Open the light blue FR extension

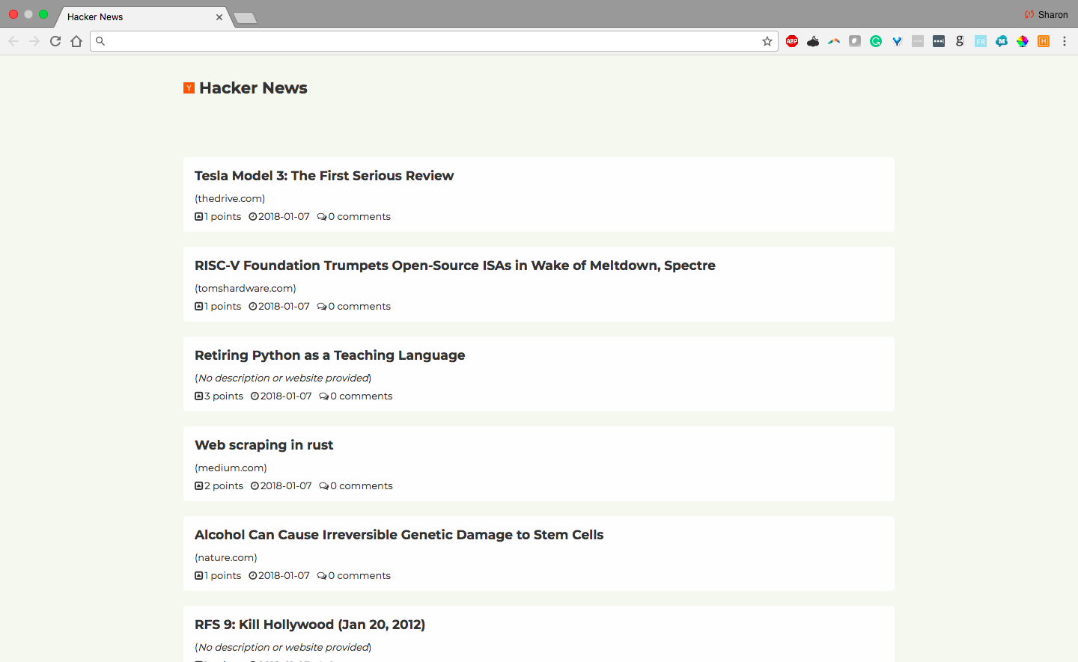pyautogui.click(x=981, y=41)
